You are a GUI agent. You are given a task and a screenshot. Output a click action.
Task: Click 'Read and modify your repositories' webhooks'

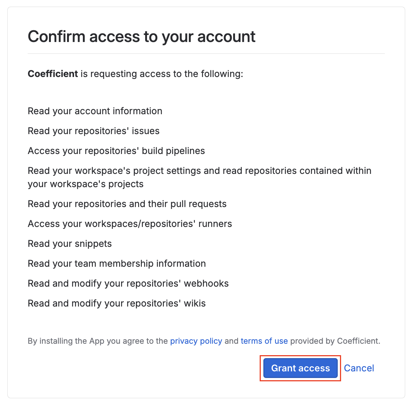[x=128, y=283]
